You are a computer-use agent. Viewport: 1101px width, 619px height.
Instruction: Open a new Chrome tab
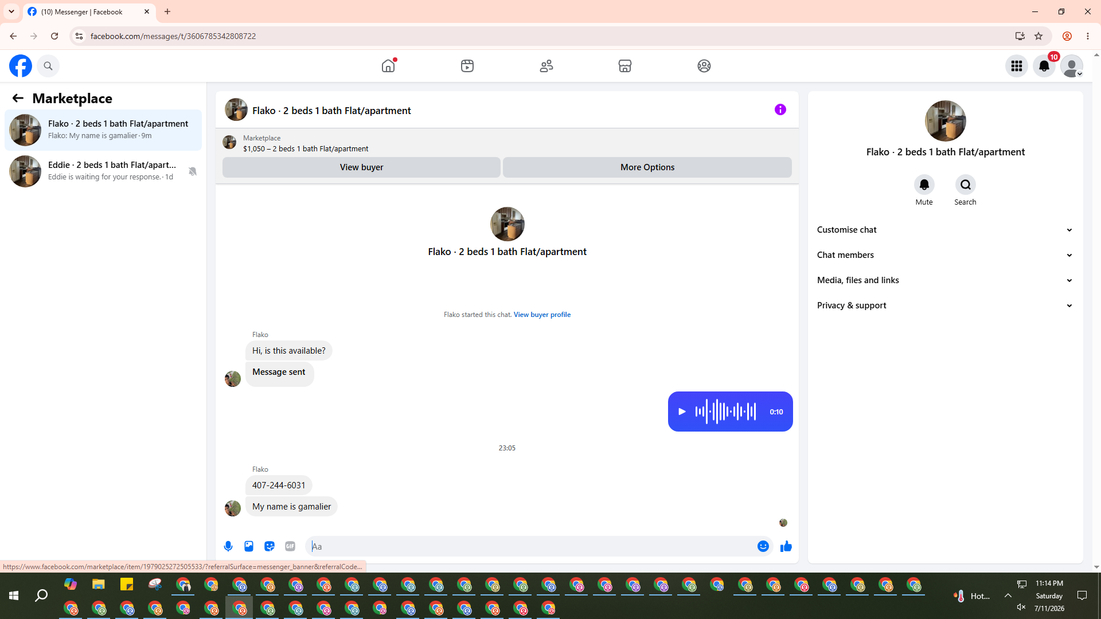coord(167,11)
